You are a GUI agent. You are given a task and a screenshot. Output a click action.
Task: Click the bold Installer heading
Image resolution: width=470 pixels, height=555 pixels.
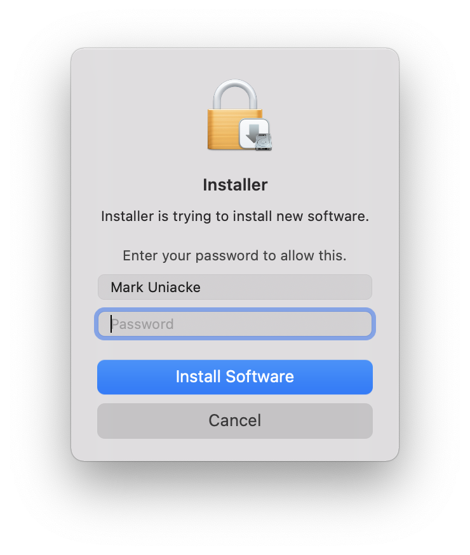[235, 185]
